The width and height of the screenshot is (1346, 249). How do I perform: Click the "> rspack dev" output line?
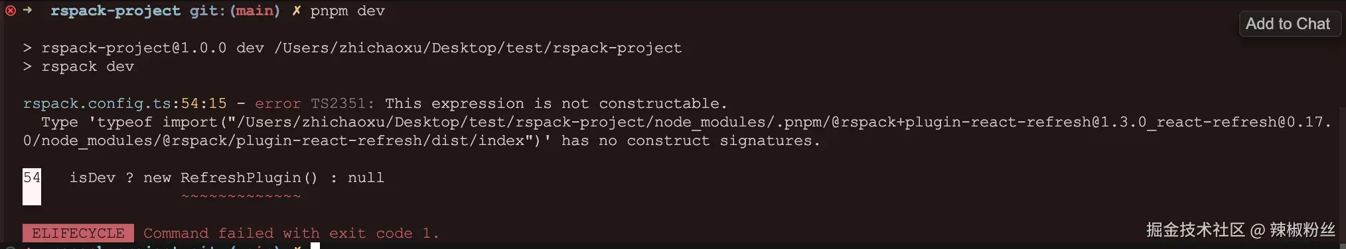tap(78, 67)
